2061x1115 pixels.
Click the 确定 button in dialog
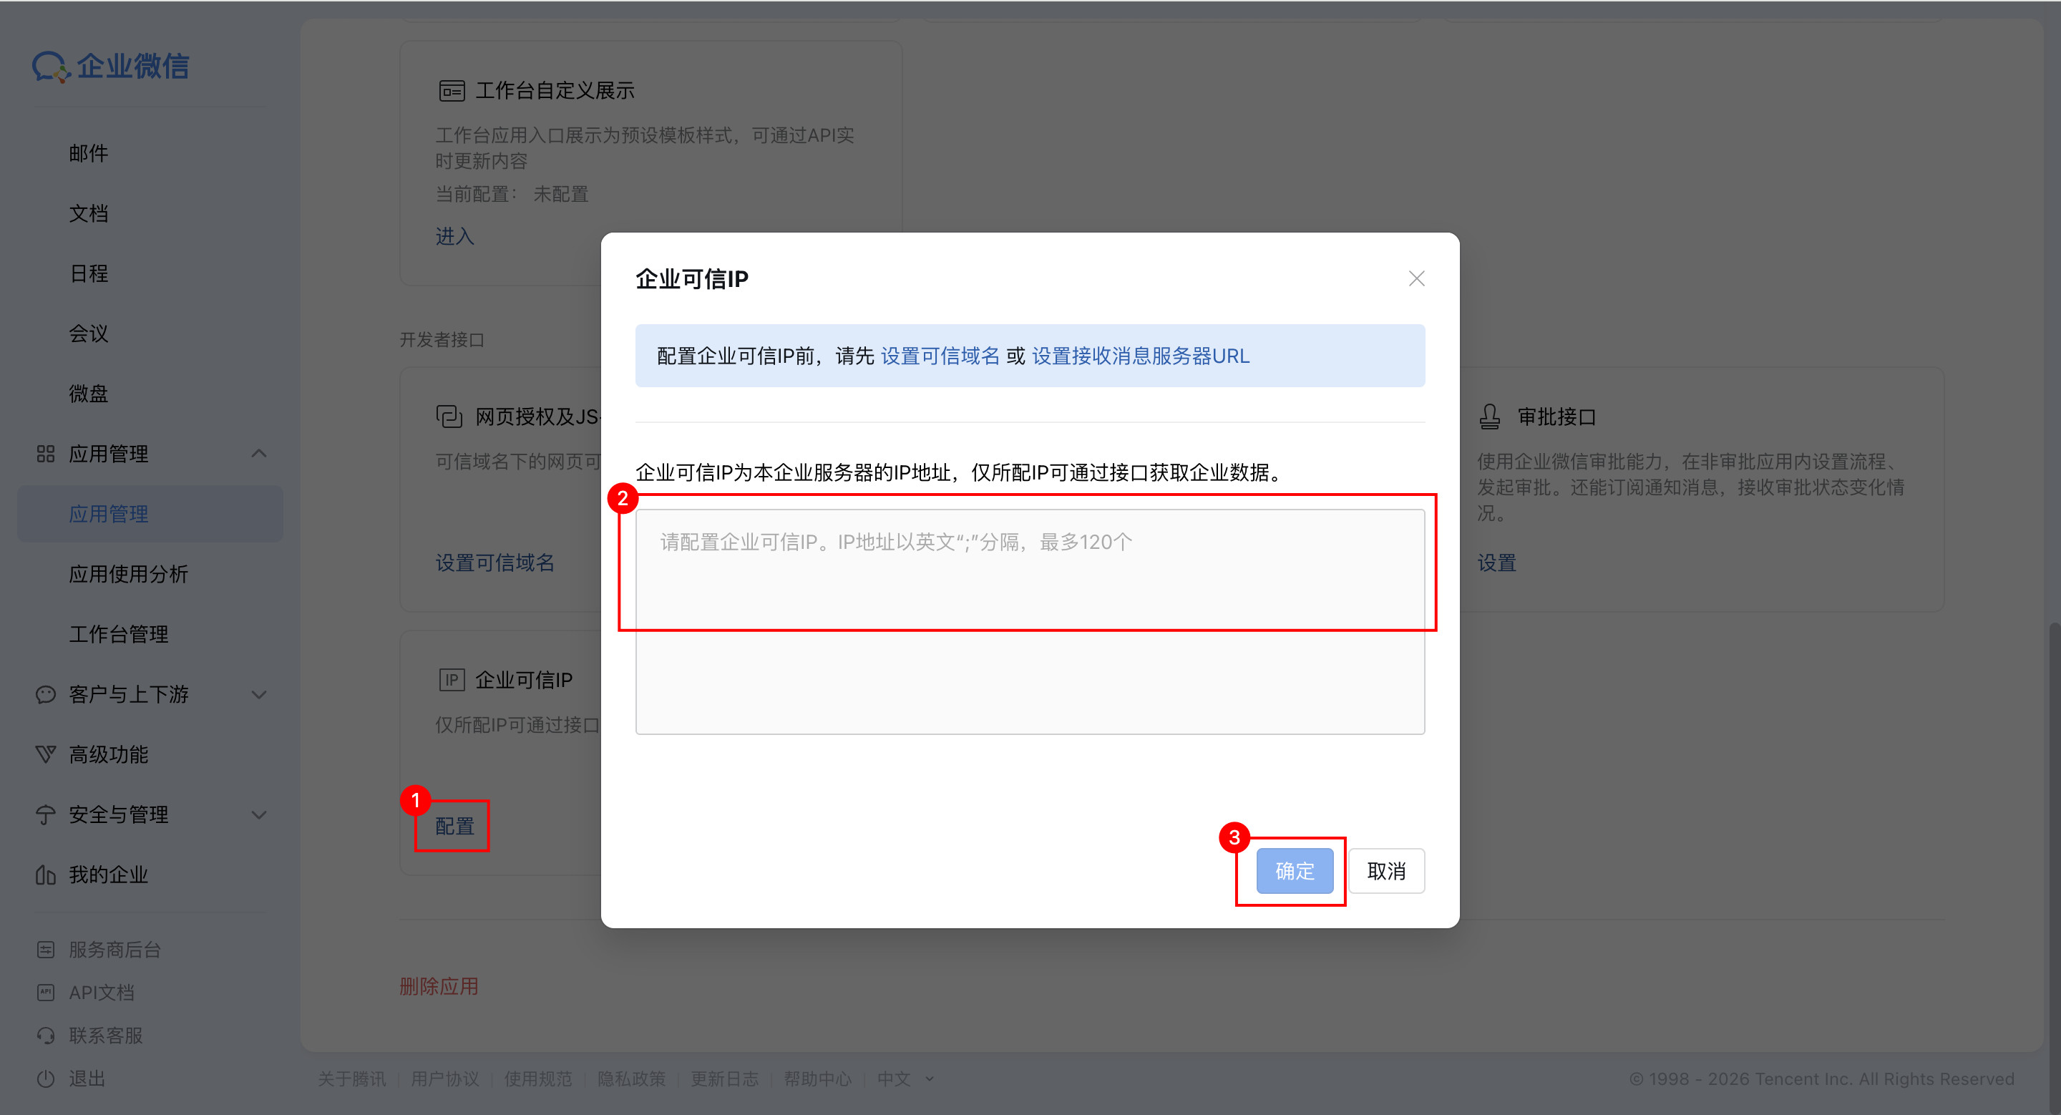coord(1294,870)
